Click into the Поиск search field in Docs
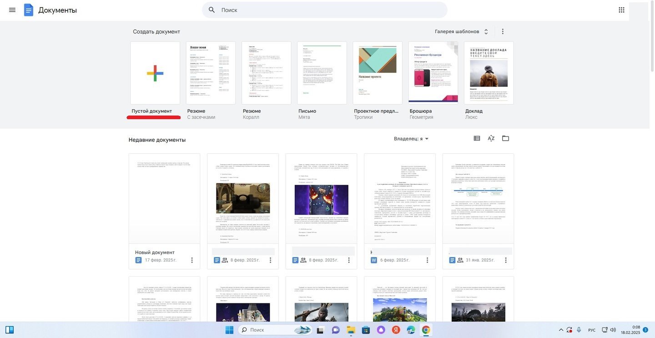The width and height of the screenshot is (655, 338). point(325,10)
